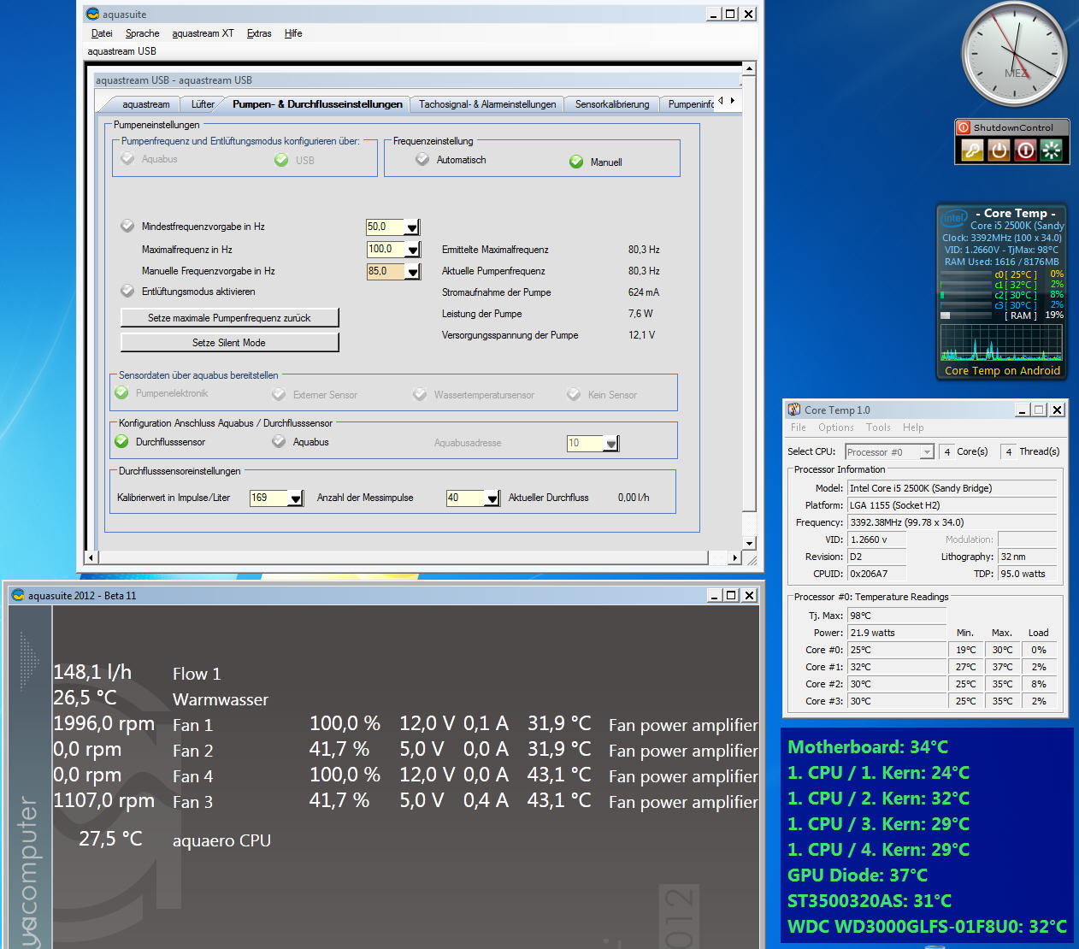Open aquastream XT menu
This screenshot has width=1079, height=949.
[x=203, y=33]
